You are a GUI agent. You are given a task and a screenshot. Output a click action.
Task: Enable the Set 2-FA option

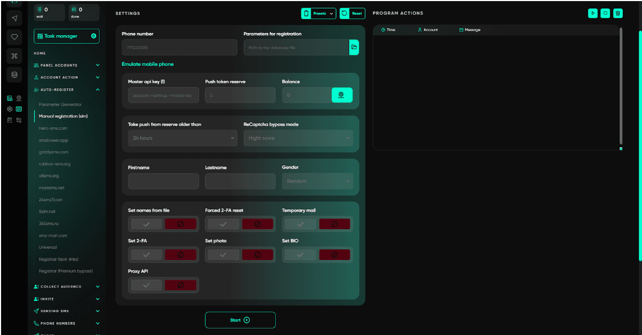pyautogui.click(x=146, y=254)
